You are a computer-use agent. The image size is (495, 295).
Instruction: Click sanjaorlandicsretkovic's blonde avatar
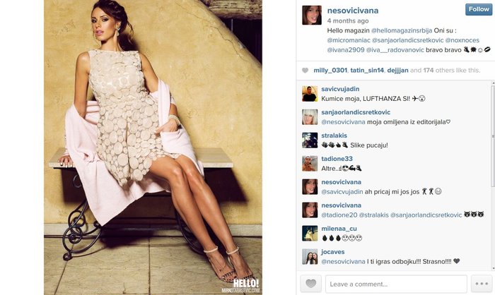[310, 117]
